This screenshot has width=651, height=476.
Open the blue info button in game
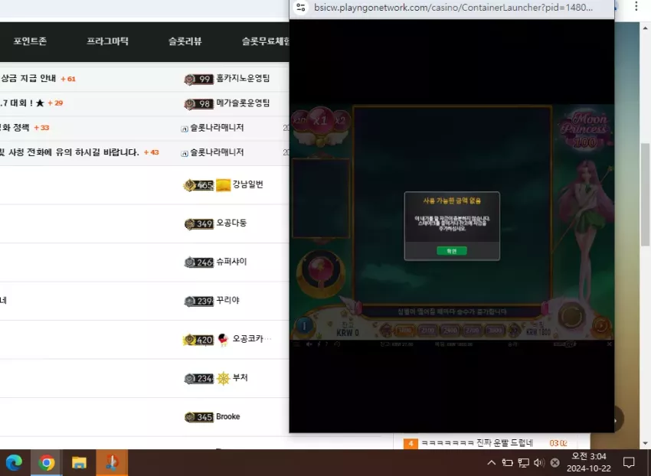coord(304,326)
